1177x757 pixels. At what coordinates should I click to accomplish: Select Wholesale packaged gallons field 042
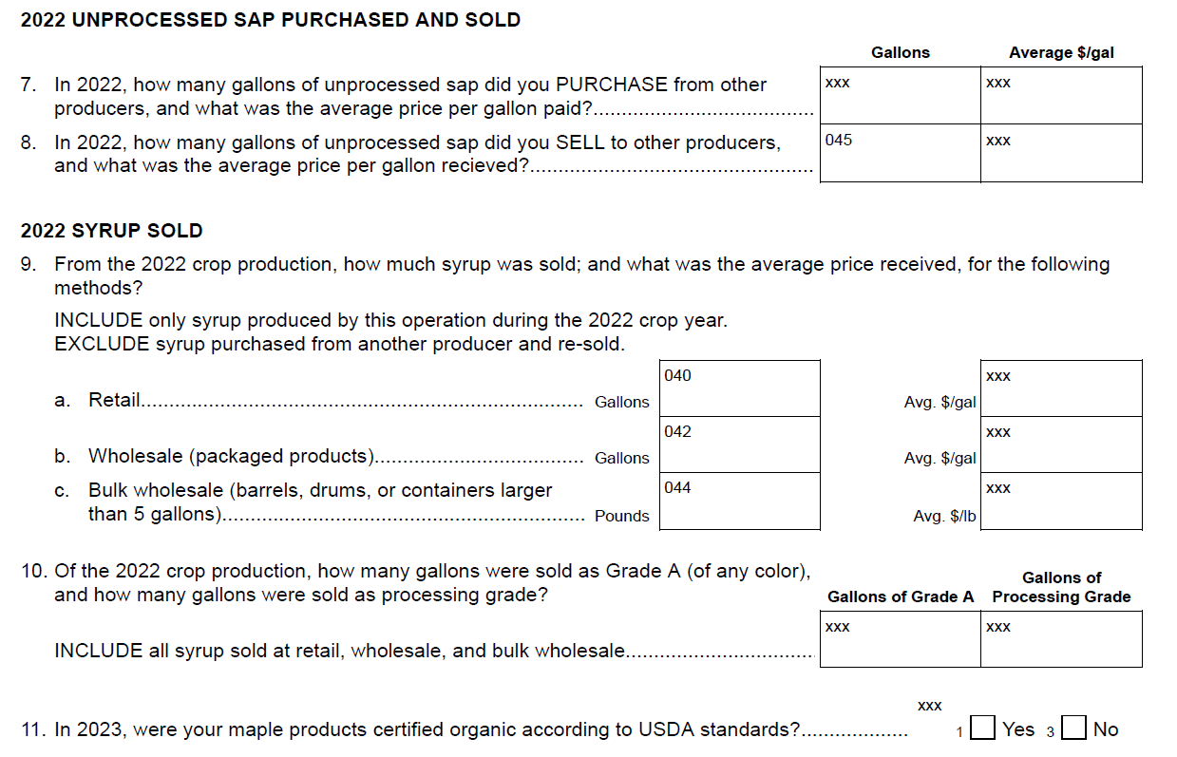coord(739,445)
